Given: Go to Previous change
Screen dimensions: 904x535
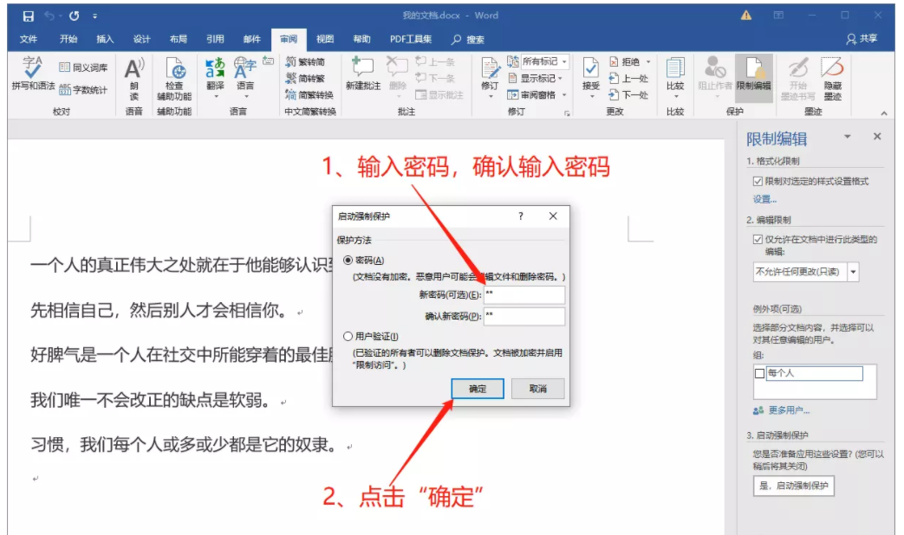Looking at the screenshot, I should (x=628, y=78).
